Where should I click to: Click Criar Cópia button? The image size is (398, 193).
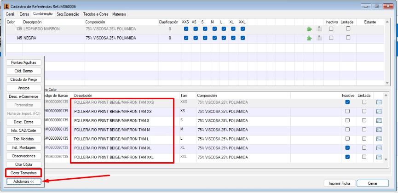coord(24,165)
